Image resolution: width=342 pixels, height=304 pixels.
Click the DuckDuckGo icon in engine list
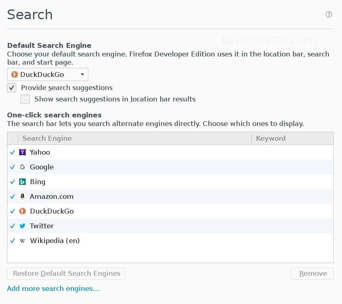(x=22, y=211)
